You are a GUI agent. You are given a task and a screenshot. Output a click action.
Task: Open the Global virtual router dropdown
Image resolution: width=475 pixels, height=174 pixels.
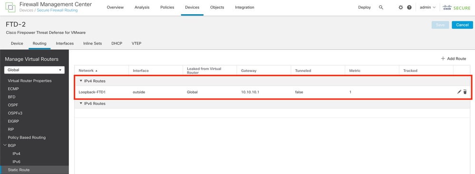point(34,70)
